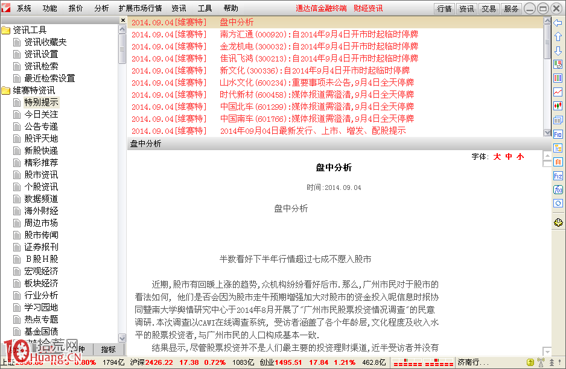This screenshot has height=369, width=566.
Task: Click the 沪深 index value 2426.22 in status bar
Action: coord(159,362)
